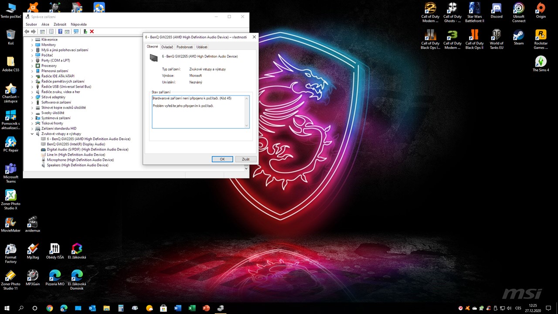Expand the Softwarová zařízení category
558x314 pixels.
[x=32, y=102]
